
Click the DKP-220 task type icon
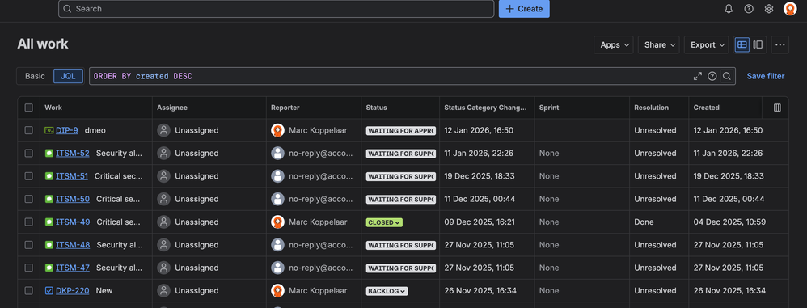point(49,290)
